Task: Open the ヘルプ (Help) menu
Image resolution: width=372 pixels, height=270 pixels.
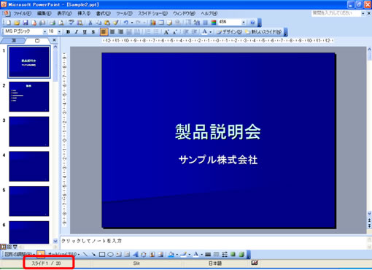Action: (209, 14)
